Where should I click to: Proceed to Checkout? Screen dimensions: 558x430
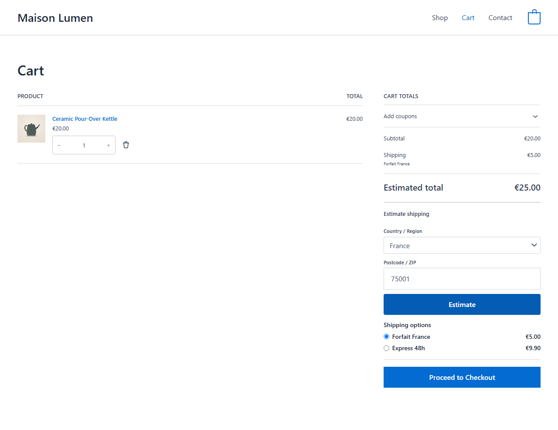(462, 377)
